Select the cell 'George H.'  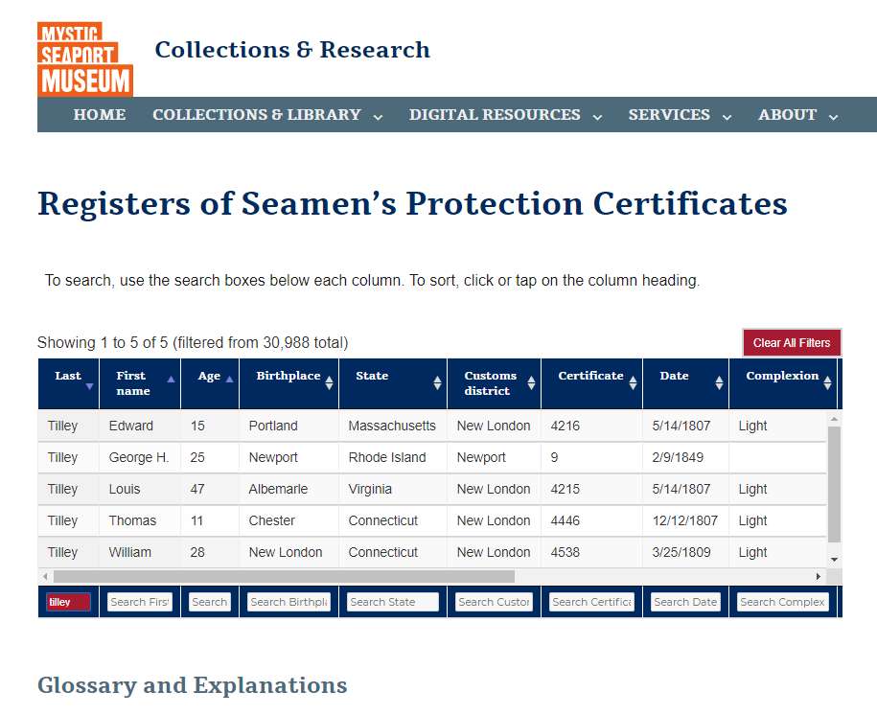pyautogui.click(x=139, y=457)
